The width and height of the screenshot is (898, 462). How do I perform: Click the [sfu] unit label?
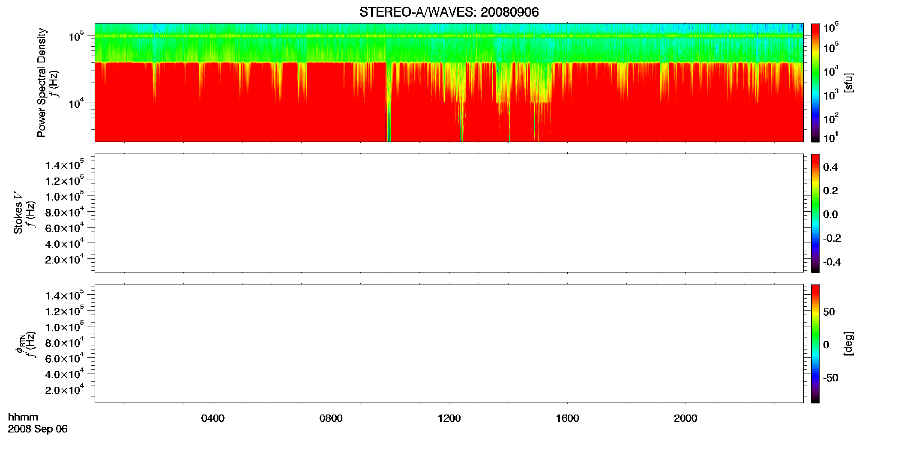coord(849,83)
